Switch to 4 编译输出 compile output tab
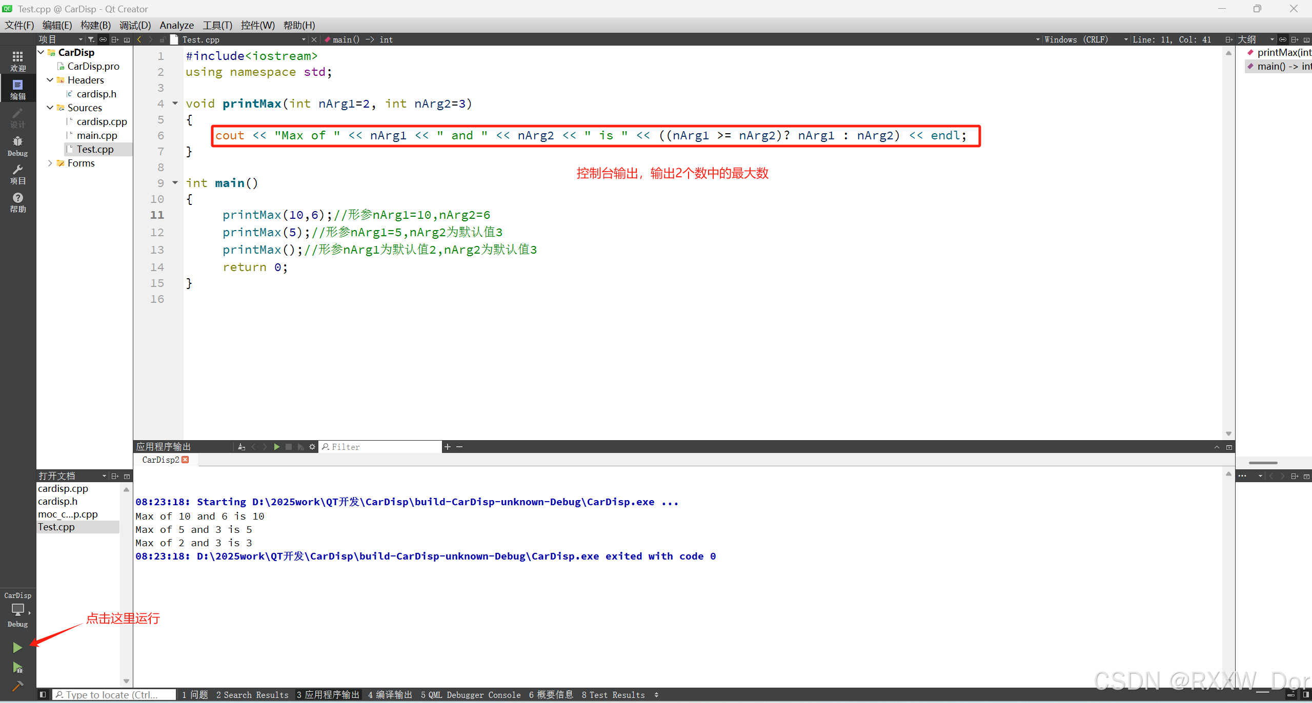Image resolution: width=1312 pixels, height=703 pixels. [x=390, y=695]
